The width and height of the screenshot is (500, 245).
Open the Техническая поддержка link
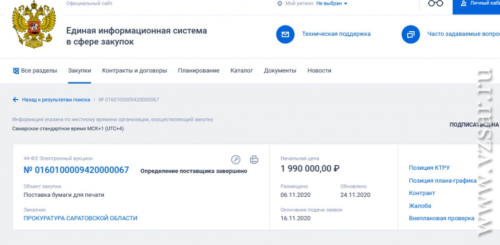click(336, 34)
